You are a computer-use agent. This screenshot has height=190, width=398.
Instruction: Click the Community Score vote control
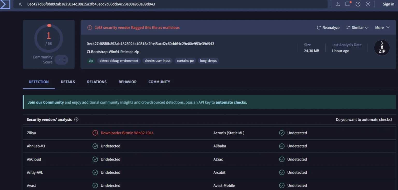coord(62,60)
